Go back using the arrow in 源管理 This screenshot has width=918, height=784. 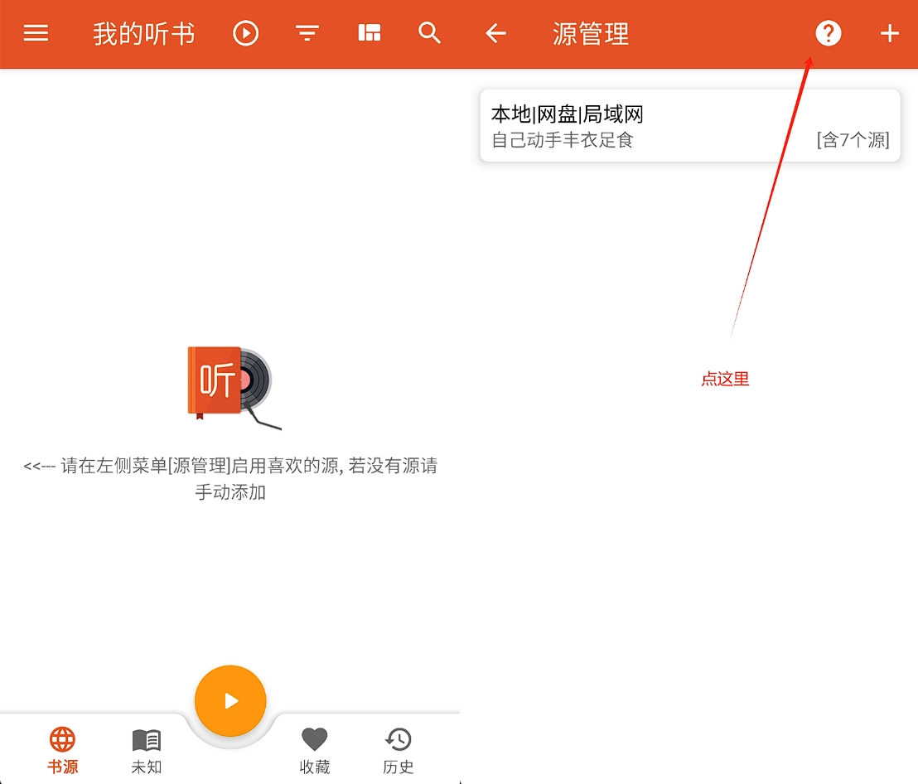pos(495,33)
